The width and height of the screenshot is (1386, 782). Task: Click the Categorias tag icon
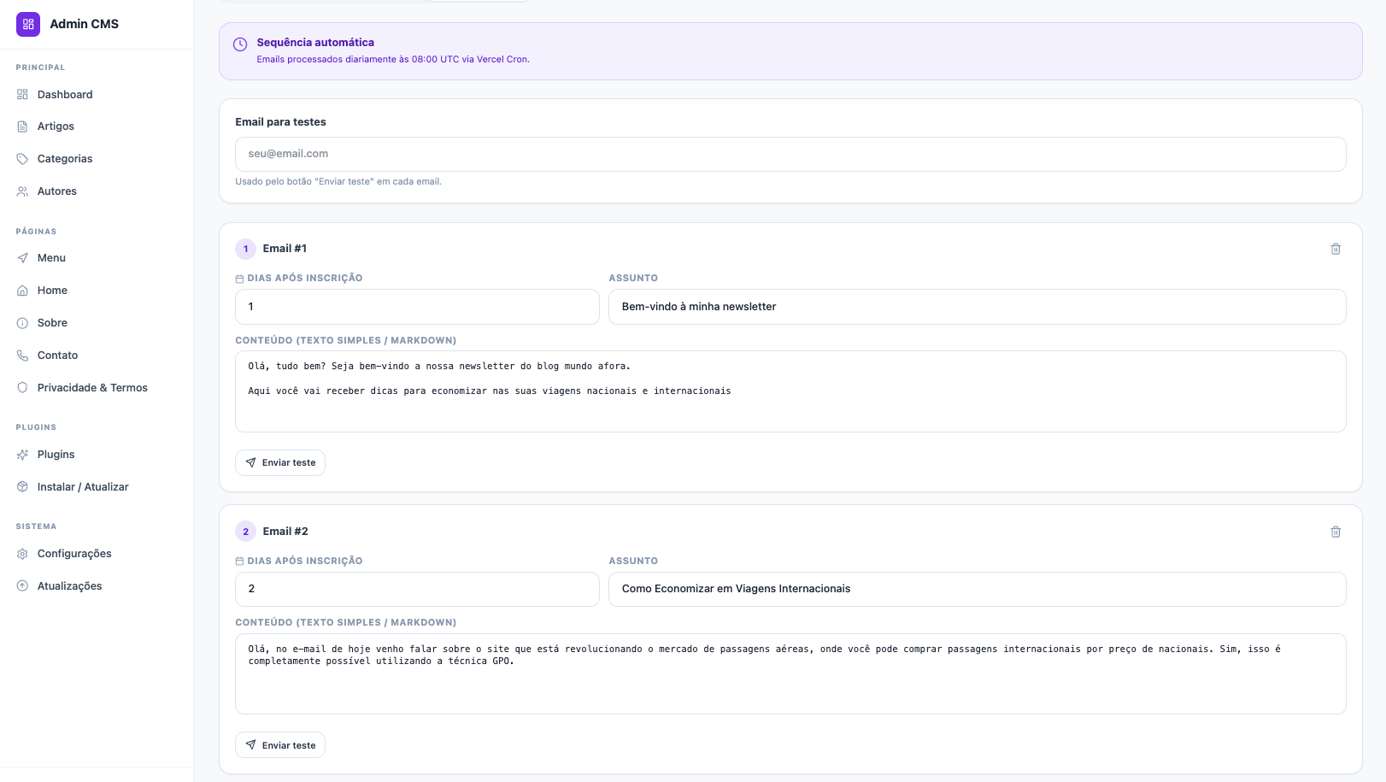pos(22,159)
